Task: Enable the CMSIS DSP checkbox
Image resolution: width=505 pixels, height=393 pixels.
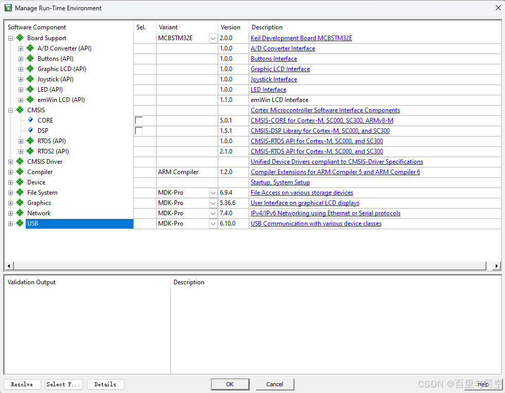Action: click(x=139, y=131)
